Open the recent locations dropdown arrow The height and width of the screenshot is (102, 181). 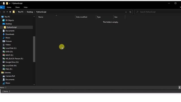coord(7,12)
